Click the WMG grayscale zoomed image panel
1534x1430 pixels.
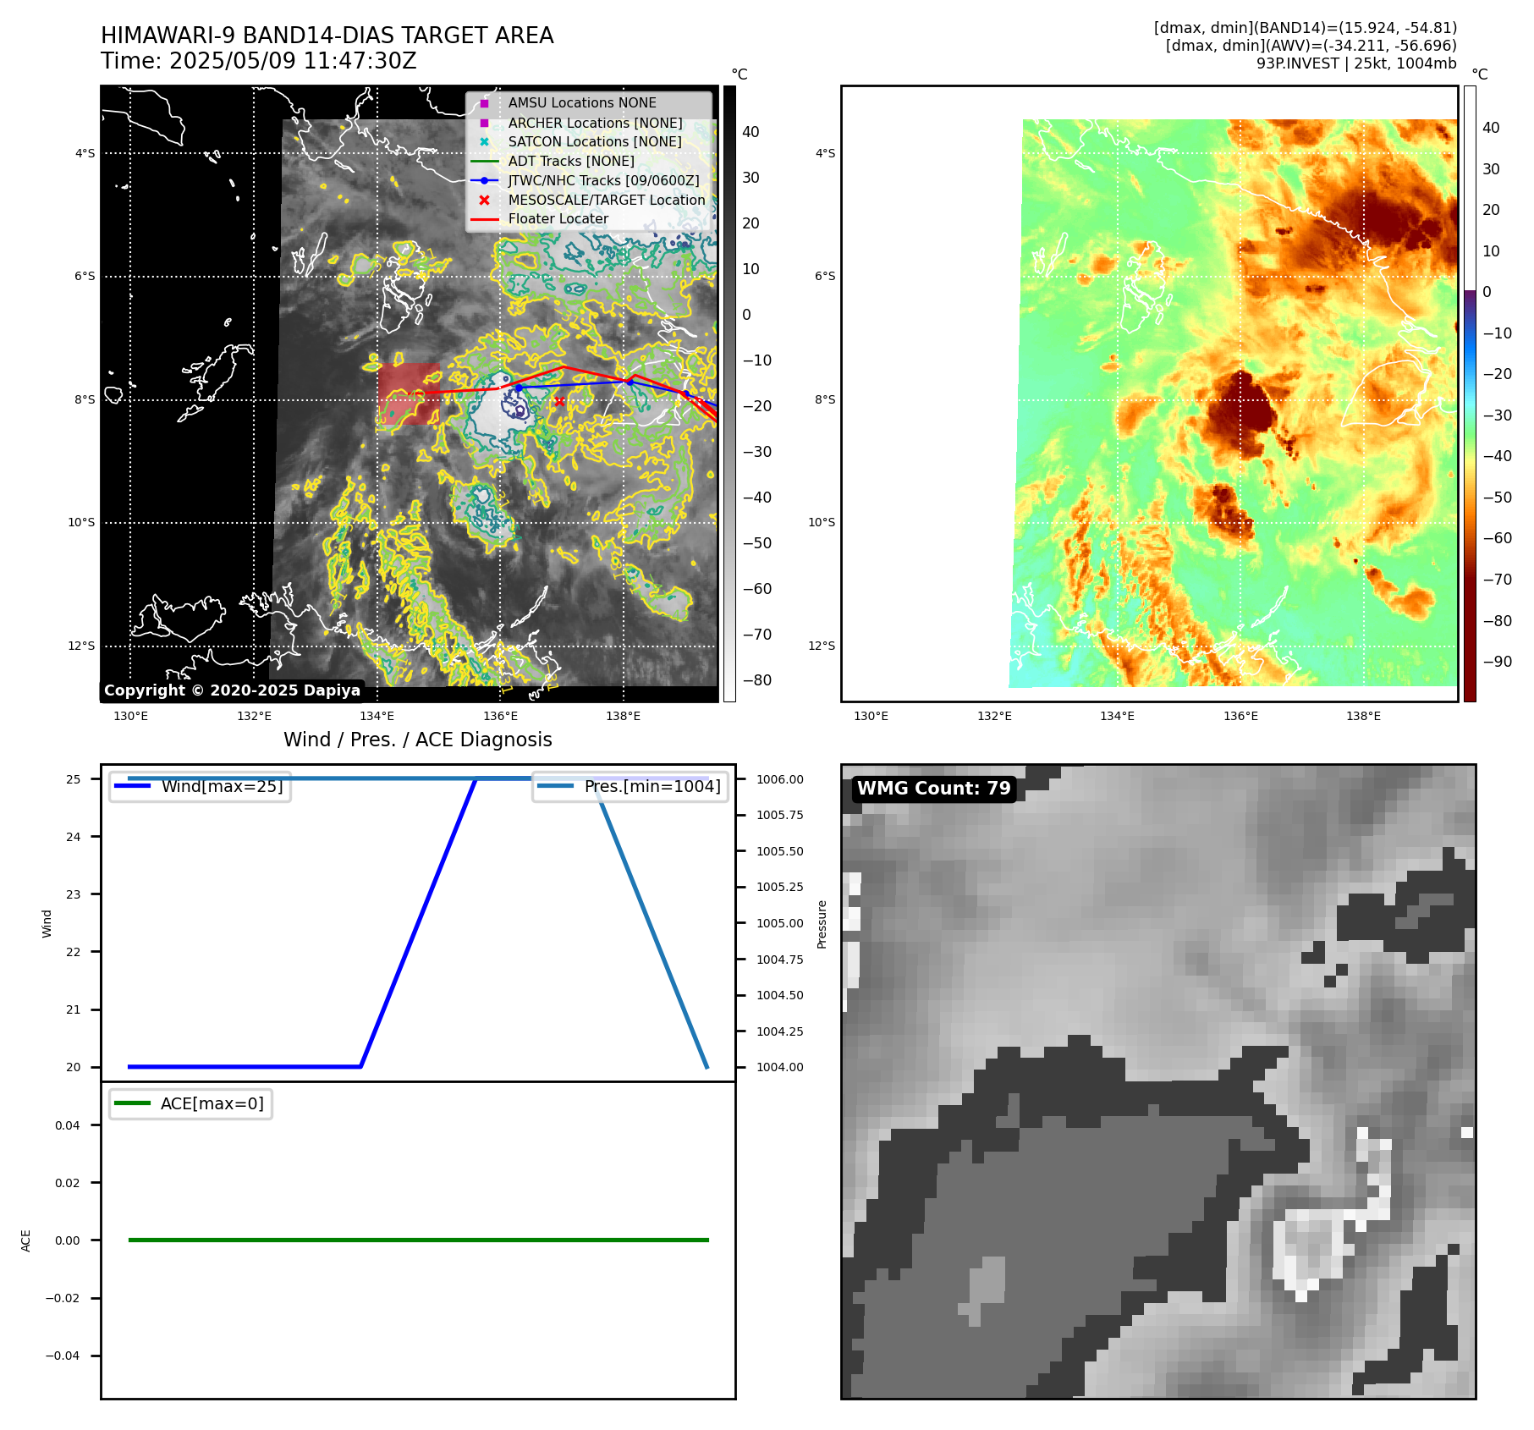(1158, 1081)
